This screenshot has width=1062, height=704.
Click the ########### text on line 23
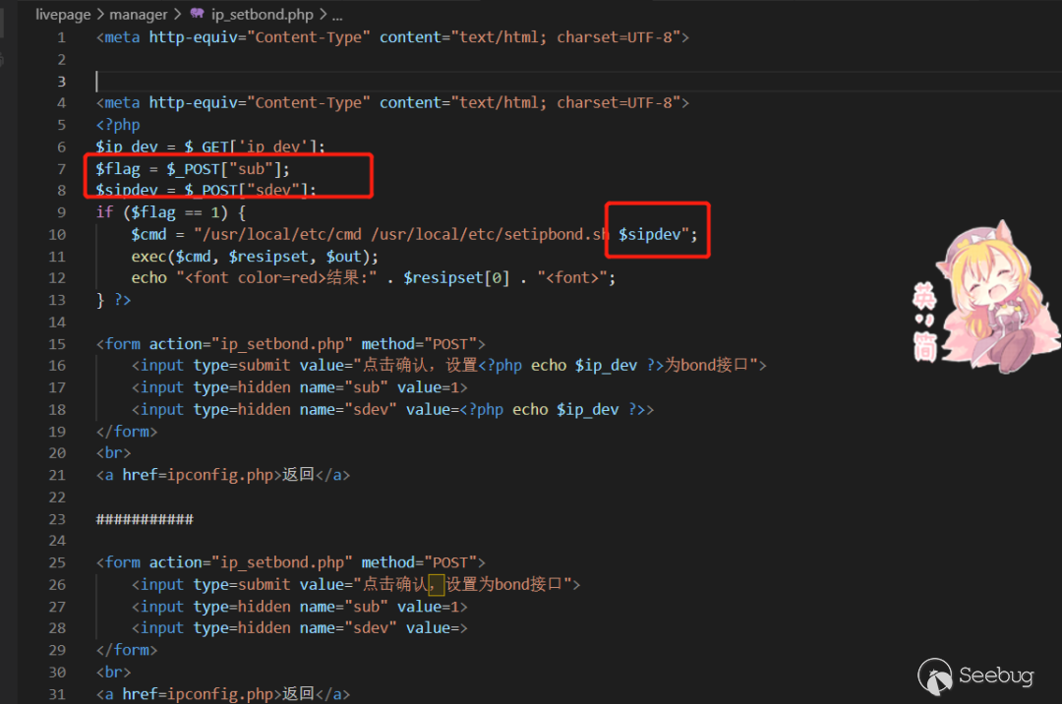[x=145, y=519]
